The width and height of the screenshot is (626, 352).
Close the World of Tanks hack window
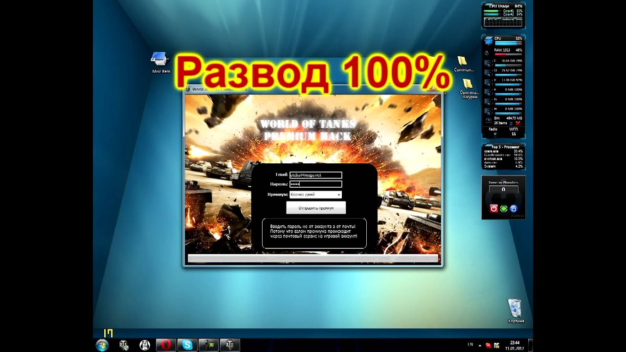pos(433,89)
